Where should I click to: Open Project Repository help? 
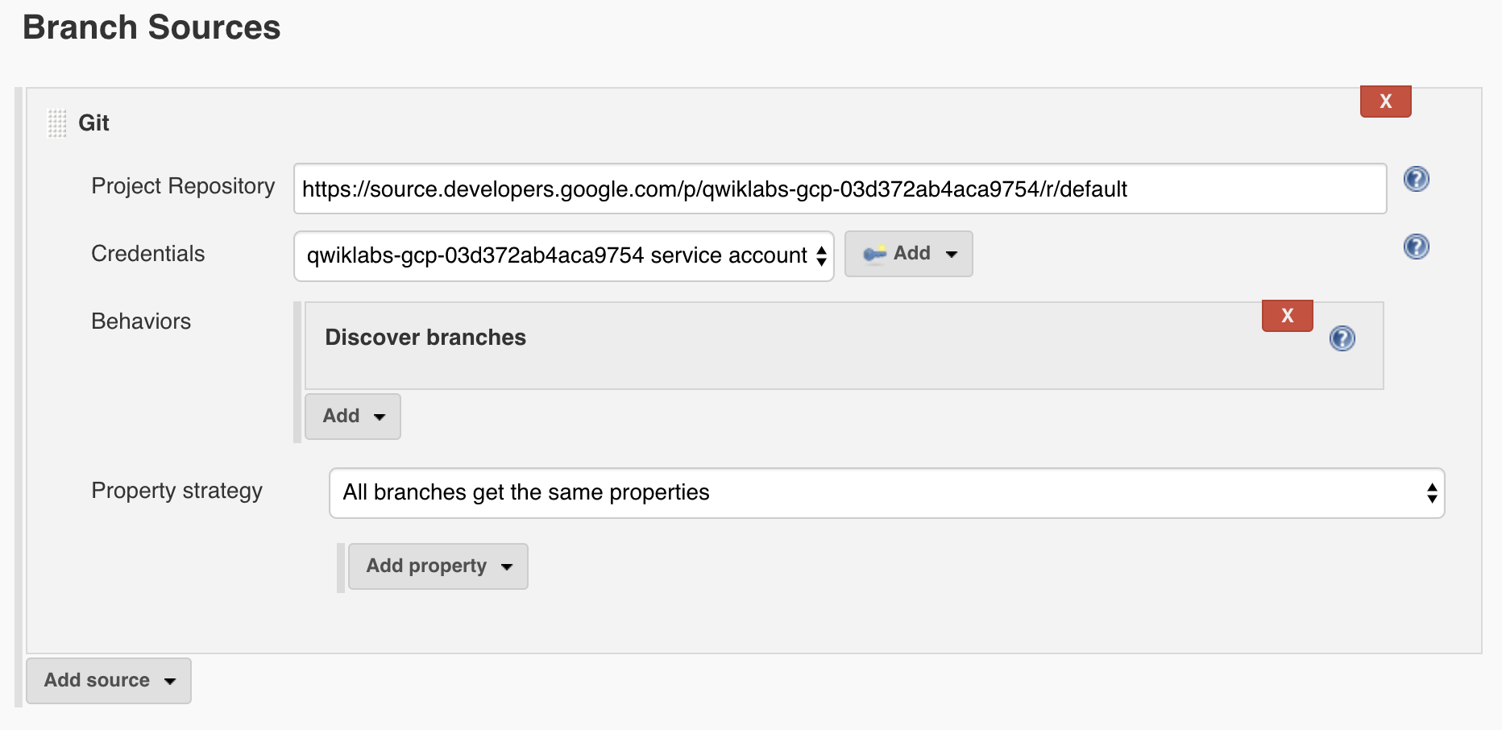1416,179
